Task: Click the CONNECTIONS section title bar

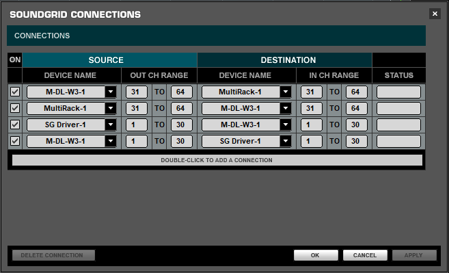Action: (216, 36)
